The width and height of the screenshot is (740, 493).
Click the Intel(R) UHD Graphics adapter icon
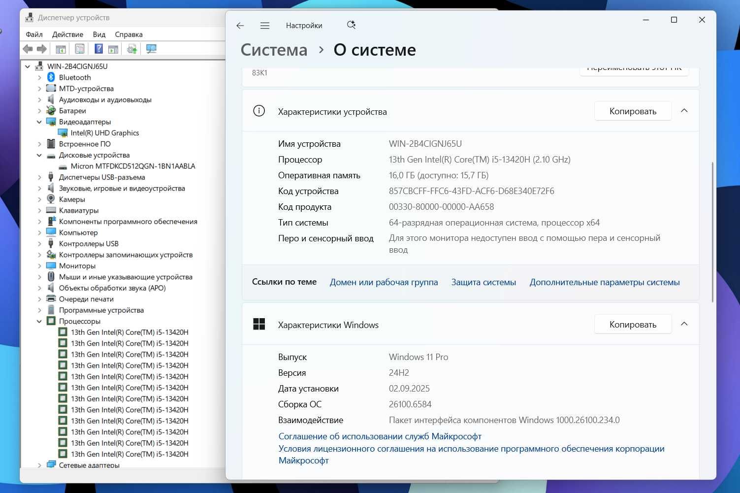[63, 133]
